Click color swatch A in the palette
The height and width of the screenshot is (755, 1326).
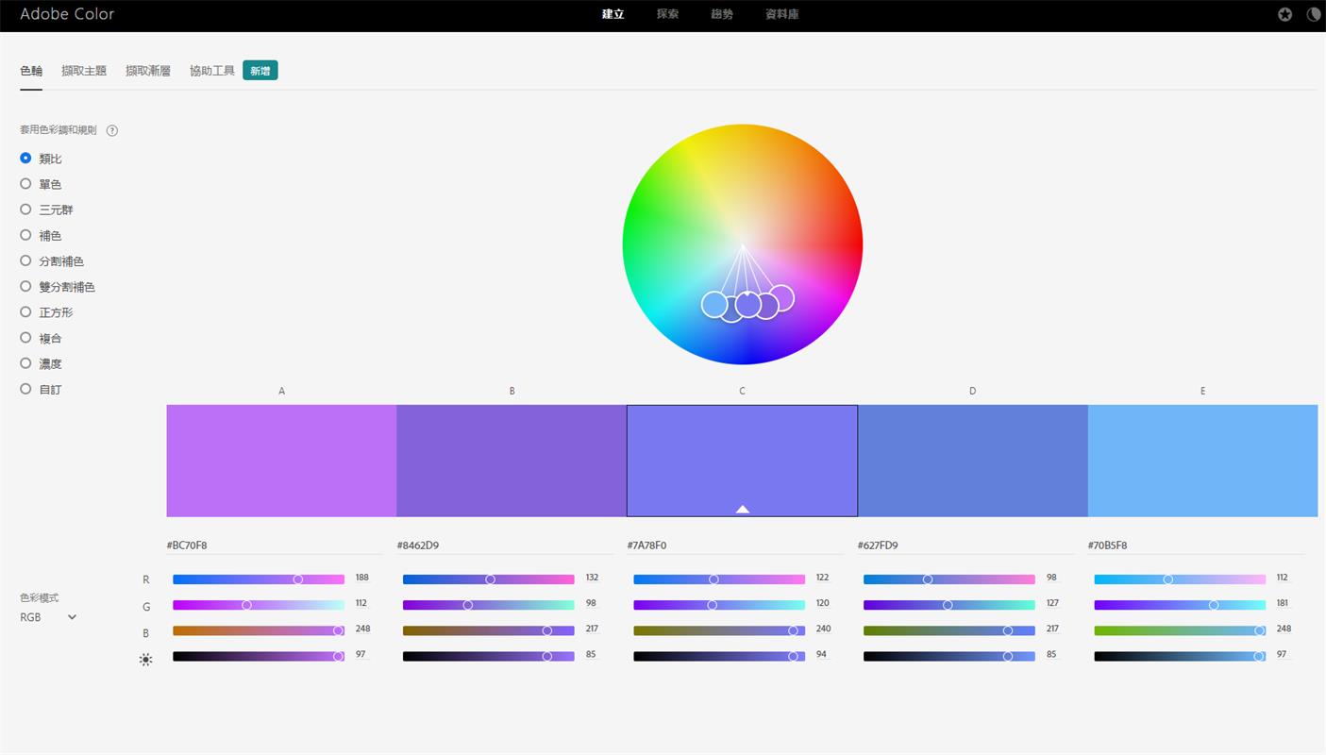[281, 461]
